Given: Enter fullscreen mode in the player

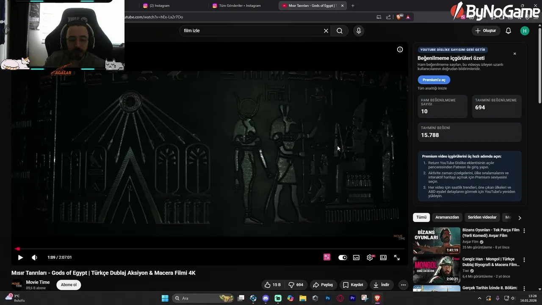Looking at the screenshot, I should [397, 258].
